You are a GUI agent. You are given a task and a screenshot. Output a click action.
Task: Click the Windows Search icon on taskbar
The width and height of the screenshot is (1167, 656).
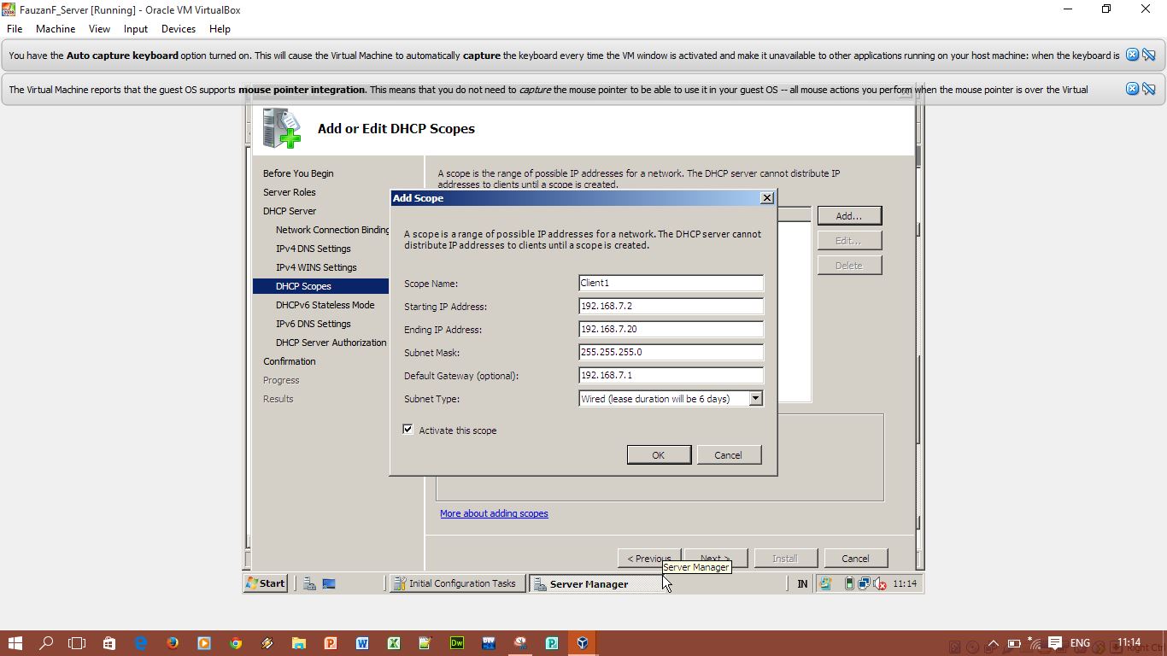tap(47, 642)
